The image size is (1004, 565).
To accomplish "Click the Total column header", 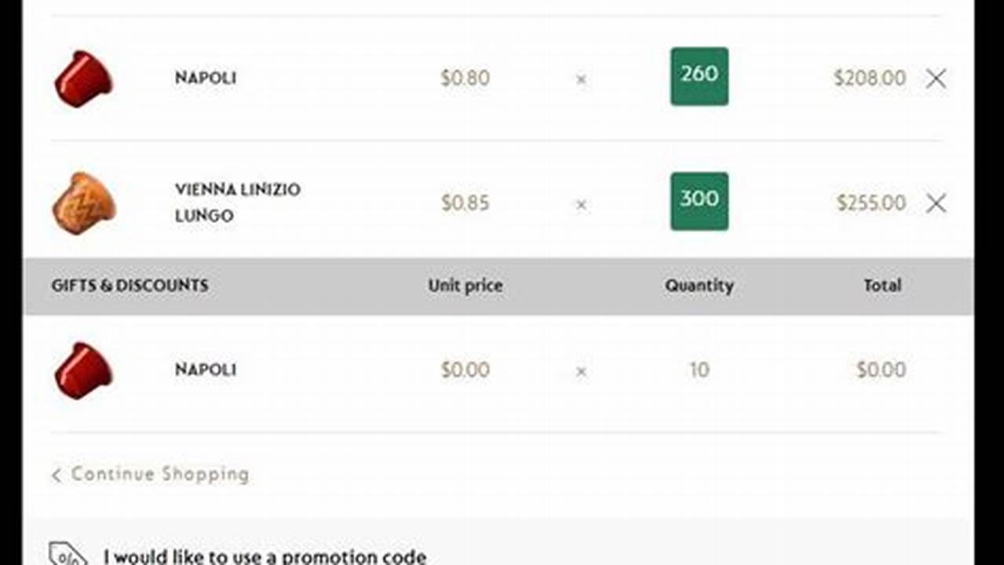I will (x=883, y=286).
